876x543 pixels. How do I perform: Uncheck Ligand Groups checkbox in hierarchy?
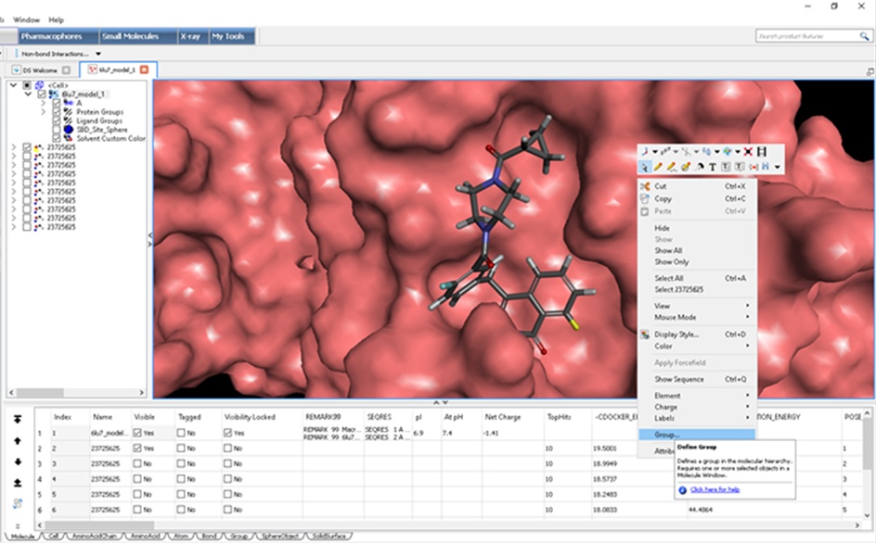(57, 120)
